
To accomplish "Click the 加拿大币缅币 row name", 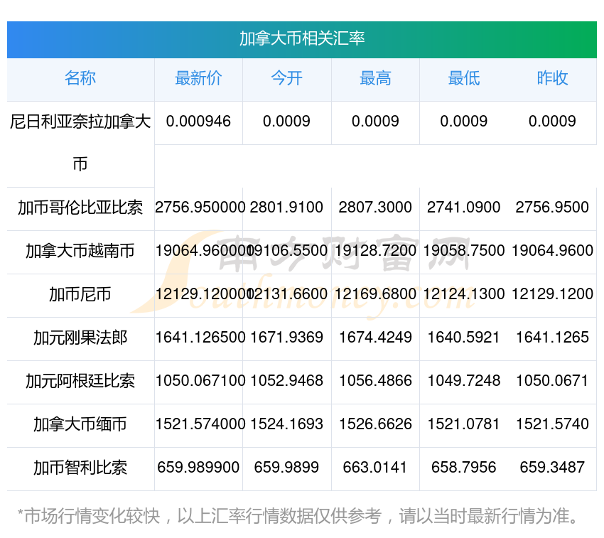I will pyautogui.click(x=80, y=424).
